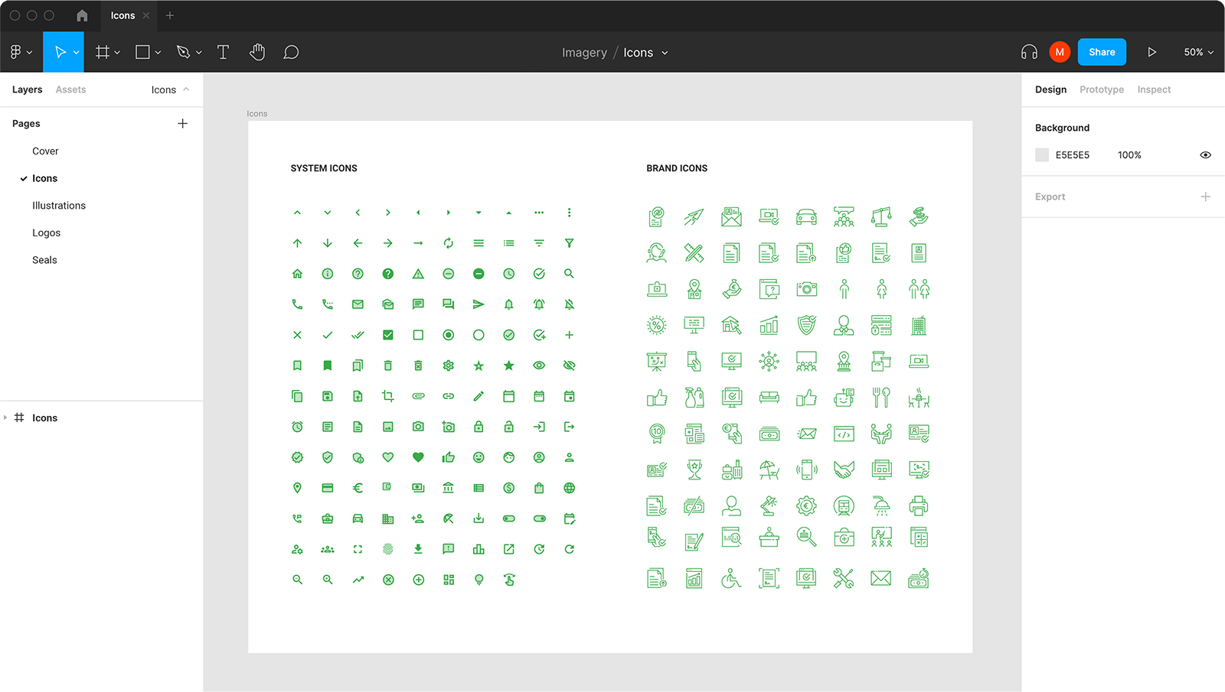This screenshot has width=1225, height=692.
Task: Select the Comment tool
Action: click(x=291, y=52)
